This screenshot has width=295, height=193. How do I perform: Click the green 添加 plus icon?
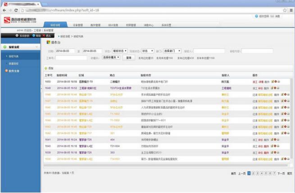point(45,68)
